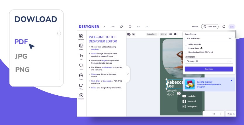Click the Rebecca Lee text on design
This screenshot has width=244, height=125.
(x=175, y=84)
